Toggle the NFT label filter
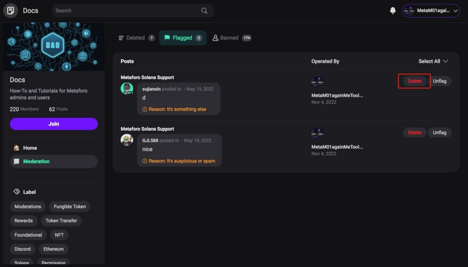468x267 pixels. tap(58, 235)
